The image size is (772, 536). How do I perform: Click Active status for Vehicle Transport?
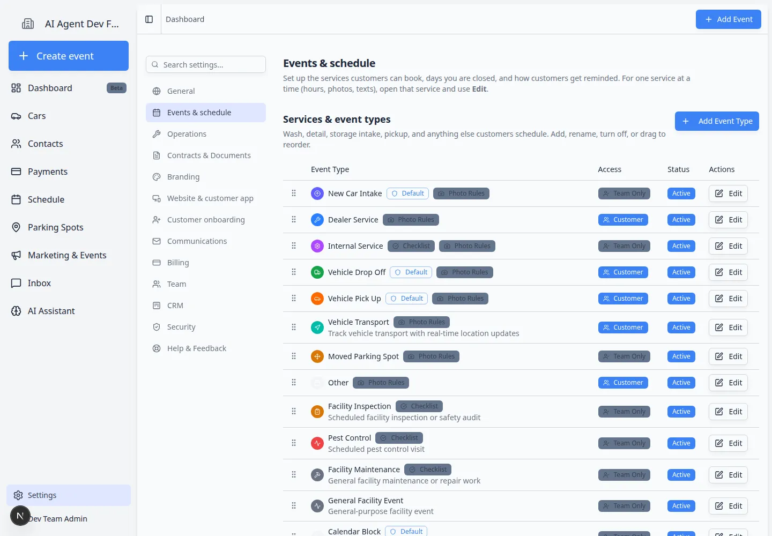click(x=681, y=327)
